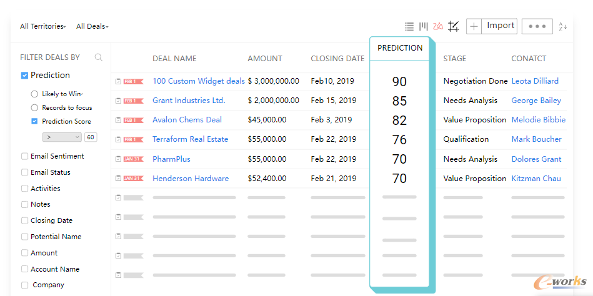Image resolution: width=593 pixels, height=296 pixels.
Task: Open Grant Industries Ltd. deal link
Action: click(x=189, y=100)
